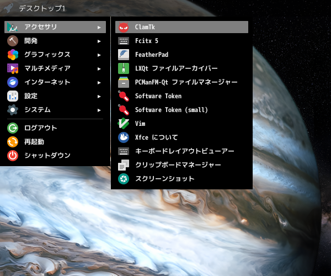The height and width of the screenshot is (276, 331).
Task: Open the 設定 category
Action: 55,96
